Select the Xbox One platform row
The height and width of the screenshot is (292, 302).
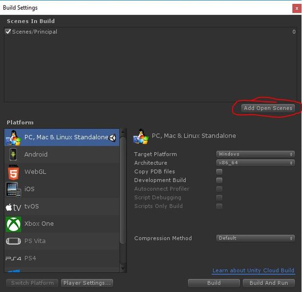62,224
